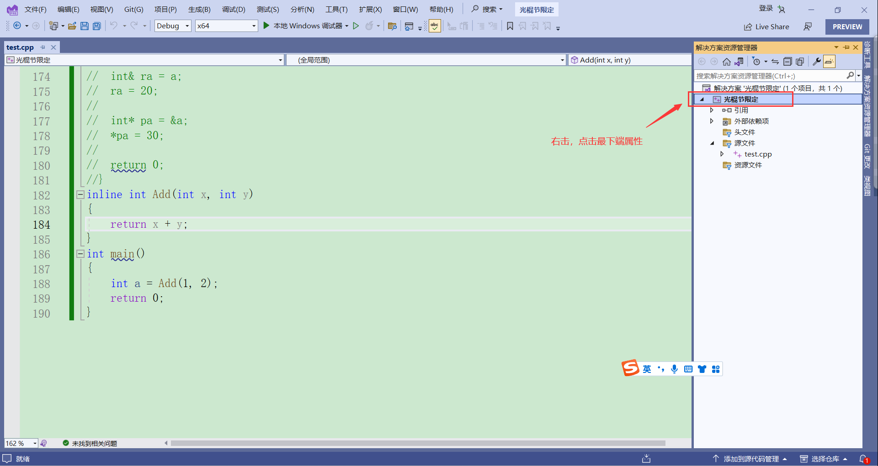
Task: Save the current file with disk icon
Action: point(85,26)
